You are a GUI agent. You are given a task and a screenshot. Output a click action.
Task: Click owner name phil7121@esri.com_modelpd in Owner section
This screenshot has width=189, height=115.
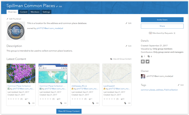coord(160,76)
